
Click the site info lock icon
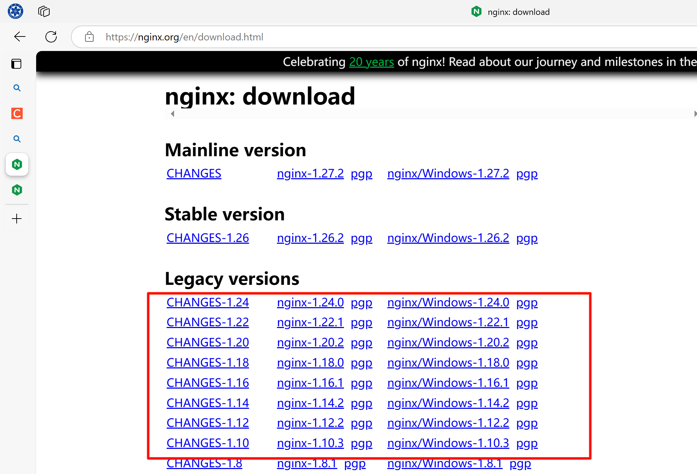tap(89, 37)
